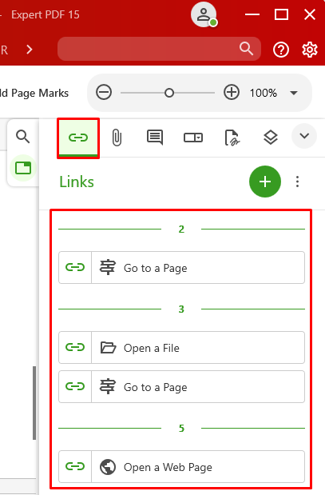Screen dimensions: 325x495
Task: Open the Layers panel icon
Action: coord(271,138)
